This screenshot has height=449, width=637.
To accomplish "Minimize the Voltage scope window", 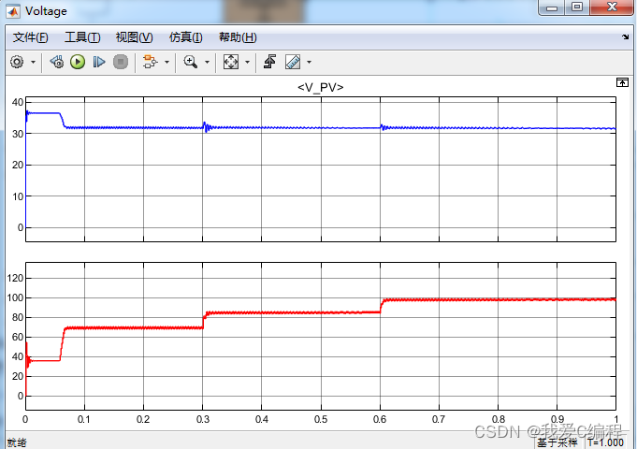I will [x=552, y=7].
